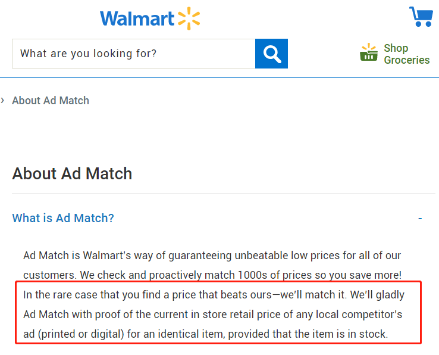Click the breadcrumb chevron arrow
The height and width of the screenshot is (355, 439).
(2, 100)
